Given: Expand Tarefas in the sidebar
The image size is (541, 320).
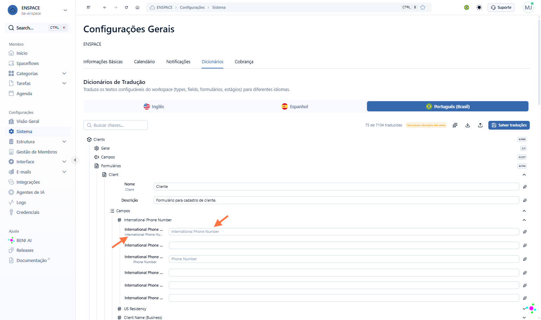Looking at the screenshot, I should pos(64,83).
